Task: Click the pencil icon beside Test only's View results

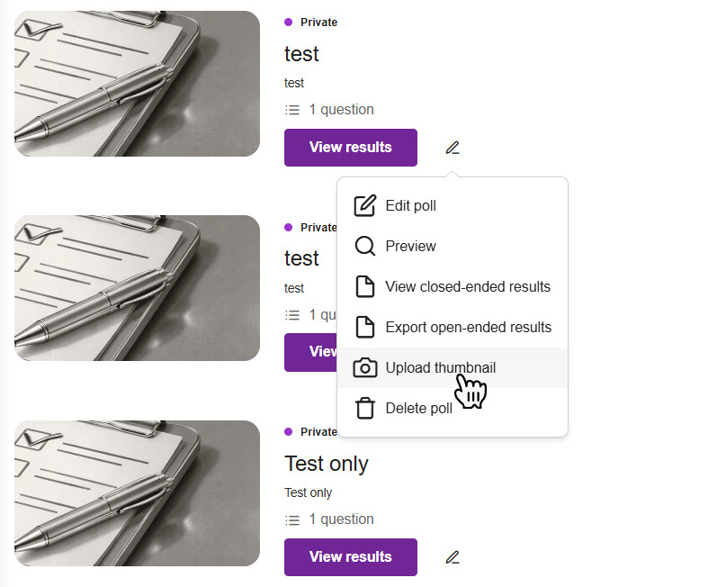Action: [453, 556]
